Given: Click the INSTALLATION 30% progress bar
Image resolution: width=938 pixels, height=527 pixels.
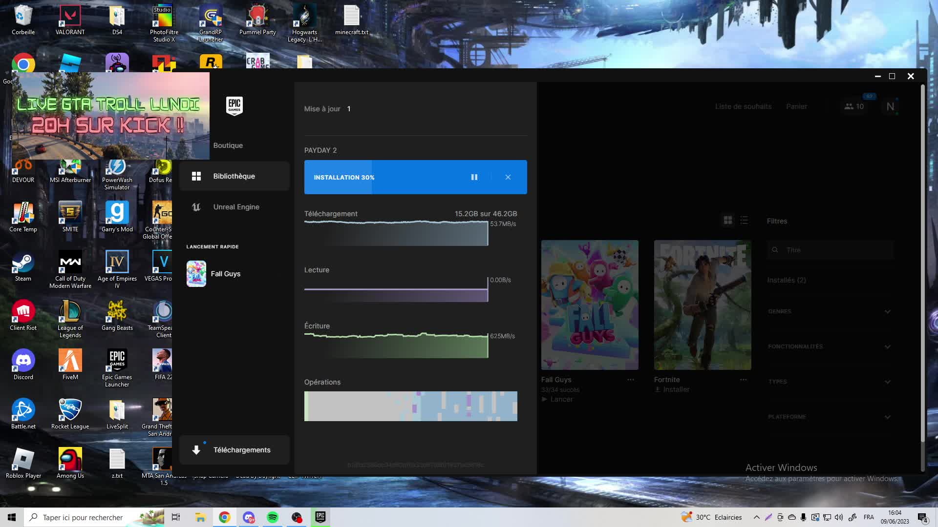Looking at the screenshot, I should pos(415,177).
